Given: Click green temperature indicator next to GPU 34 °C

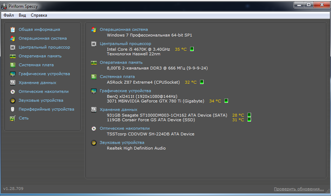Looking at the screenshot, I should point(226,101).
